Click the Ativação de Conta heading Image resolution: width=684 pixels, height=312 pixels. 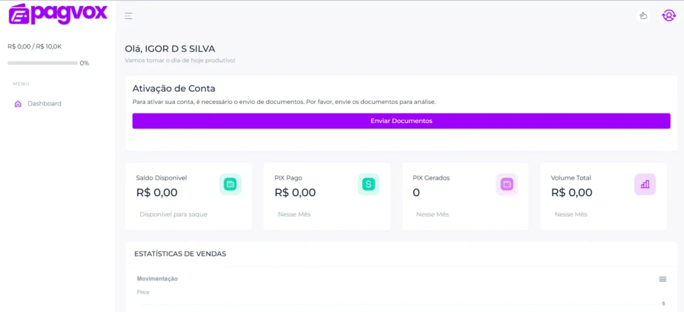tap(174, 89)
